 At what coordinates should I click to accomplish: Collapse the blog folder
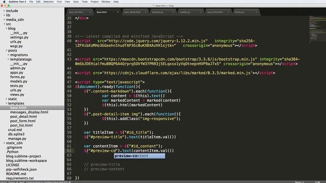(6, 28)
